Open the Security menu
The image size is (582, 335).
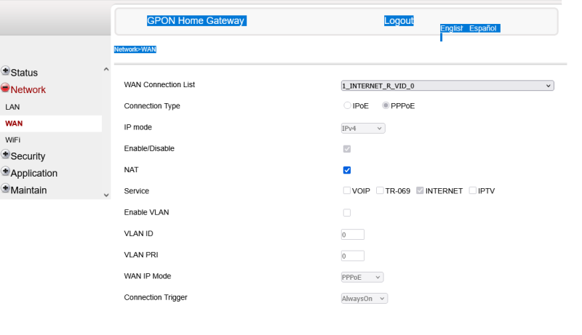pos(28,156)
